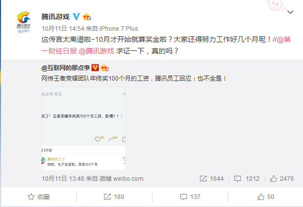Viewport: 303px width, 207px height.
Task: Click the blue verified V badge
Action: pyautogui.click(x=76, y=17)
